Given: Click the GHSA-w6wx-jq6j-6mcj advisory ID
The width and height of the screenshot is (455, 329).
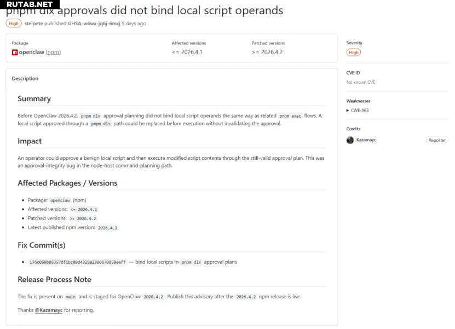Looking at the screenshot, I should (x=93, y=24).
